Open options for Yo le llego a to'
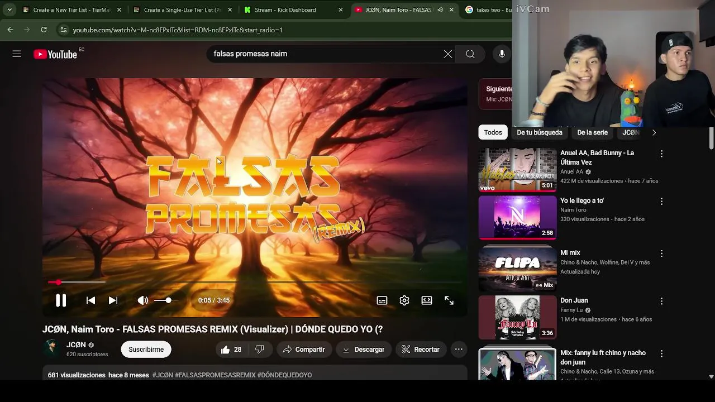 (661, 201)
